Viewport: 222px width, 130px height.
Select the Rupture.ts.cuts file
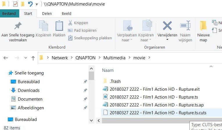[x=158, y=113]
